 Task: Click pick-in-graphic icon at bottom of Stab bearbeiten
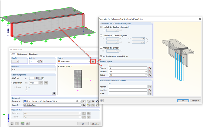(28, 124)
